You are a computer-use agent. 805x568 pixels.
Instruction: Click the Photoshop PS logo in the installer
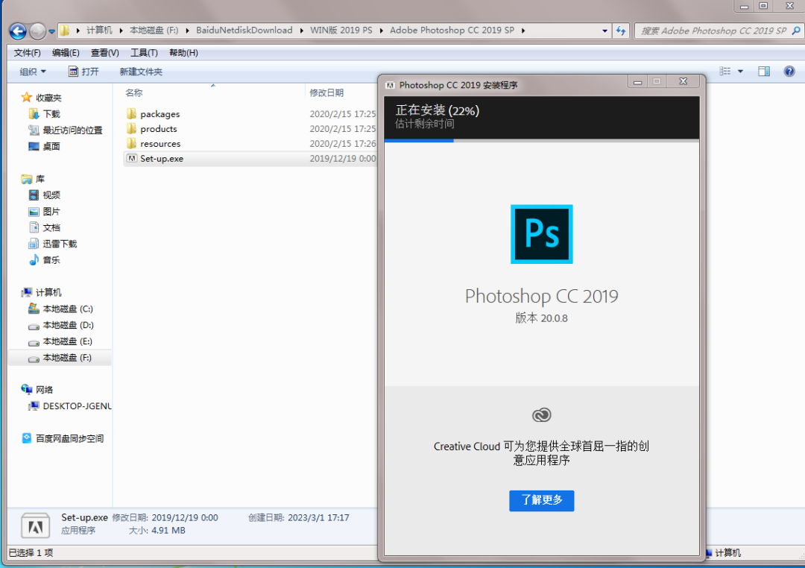click(x=542, y=234)
